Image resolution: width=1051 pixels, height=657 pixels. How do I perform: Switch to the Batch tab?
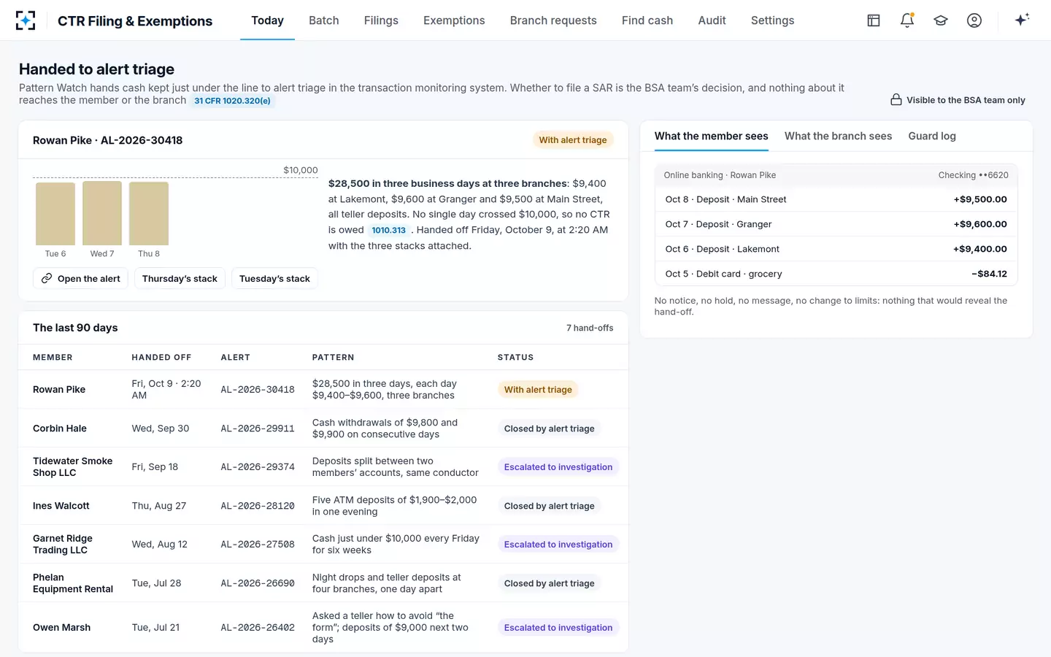(324, 20)
